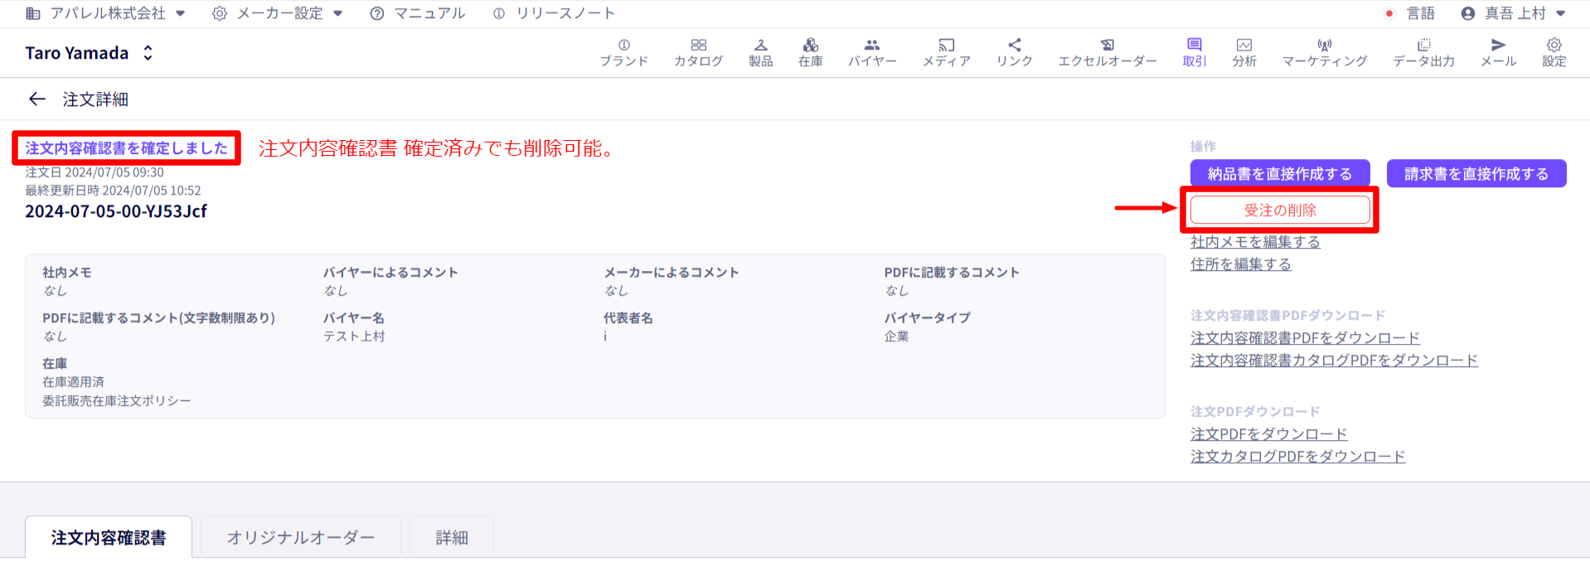
Task: Click the 注文内容確認書を確定しました status text
Action: tap(126, 148)
